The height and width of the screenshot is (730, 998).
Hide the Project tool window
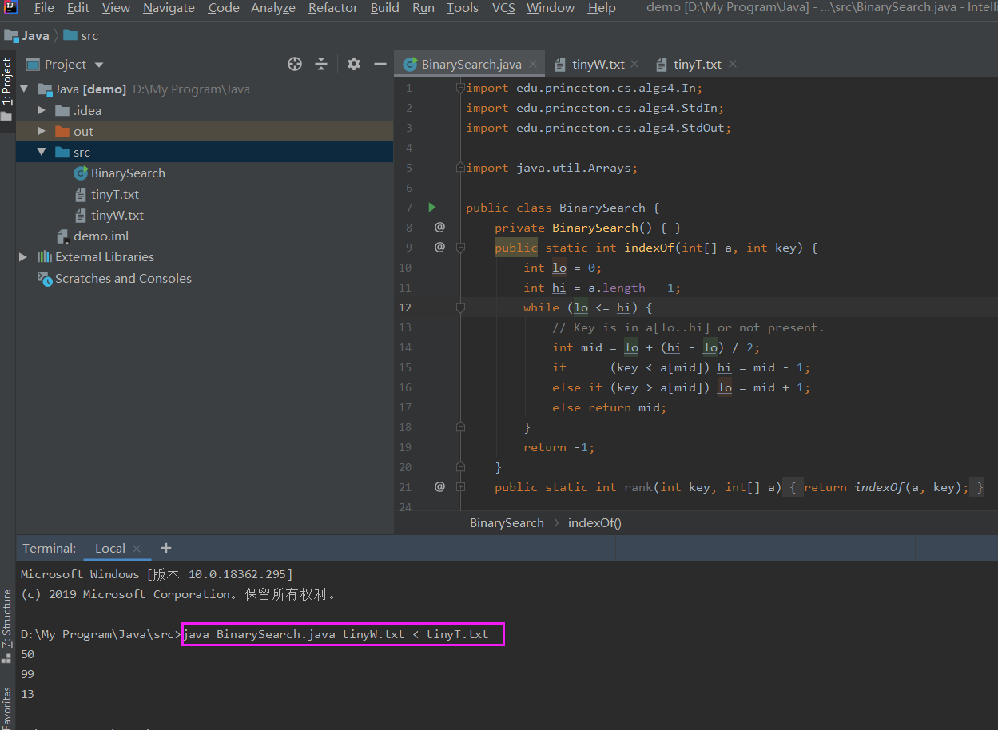[380, 65]
